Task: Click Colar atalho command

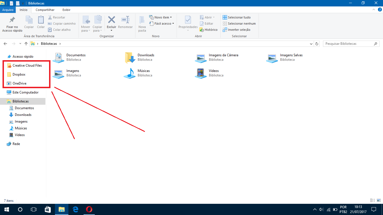Action: click(x=59, y=30)
